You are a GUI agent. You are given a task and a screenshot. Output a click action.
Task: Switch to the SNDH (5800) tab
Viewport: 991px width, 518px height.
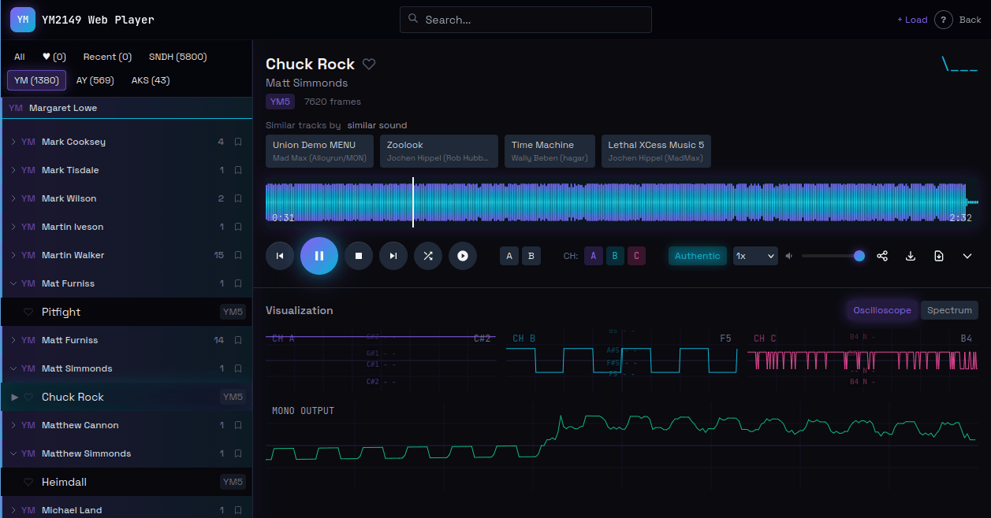[x=177, y=57]
